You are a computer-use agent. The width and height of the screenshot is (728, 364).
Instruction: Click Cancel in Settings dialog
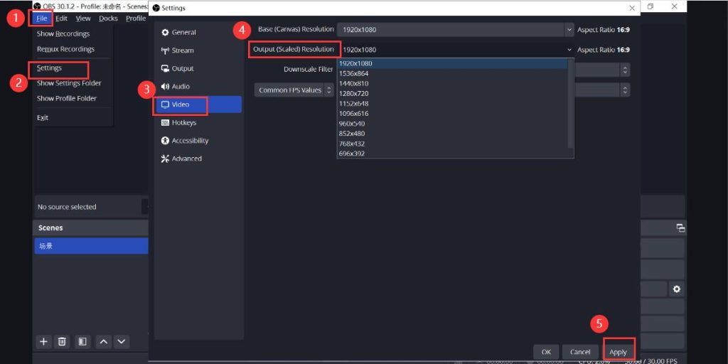coord(580,352)
